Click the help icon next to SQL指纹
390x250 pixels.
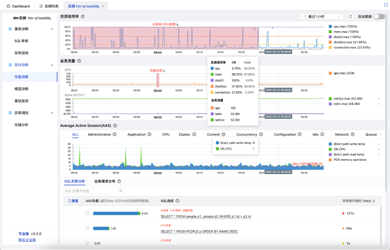pos(177,201)
